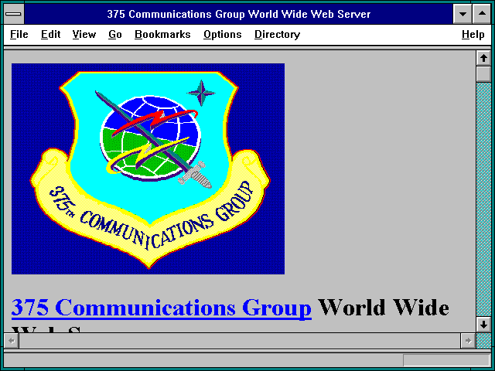Open the Go menu
This screenshot has width=495, height=371.
click(x=115, y=34)
